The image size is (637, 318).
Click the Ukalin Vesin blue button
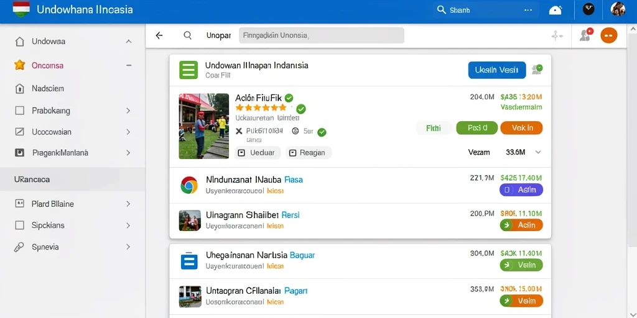coord(497,70)
